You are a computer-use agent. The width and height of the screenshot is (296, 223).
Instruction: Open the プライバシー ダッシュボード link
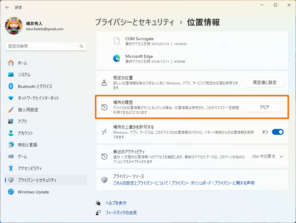coord(196,183)
